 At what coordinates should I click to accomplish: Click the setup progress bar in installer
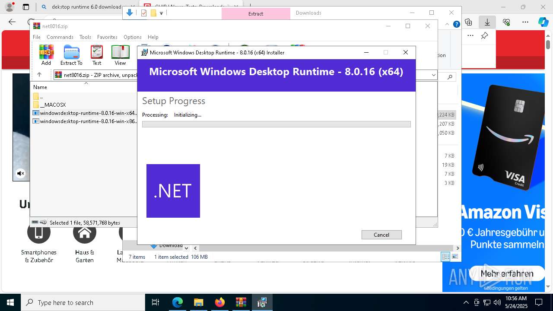coord(276,124)
